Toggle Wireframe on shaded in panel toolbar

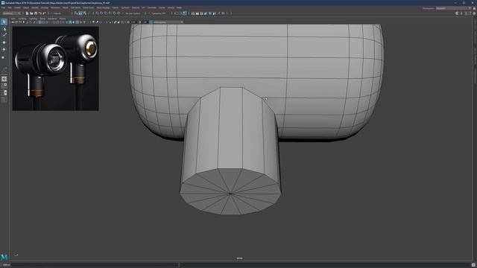78,22
